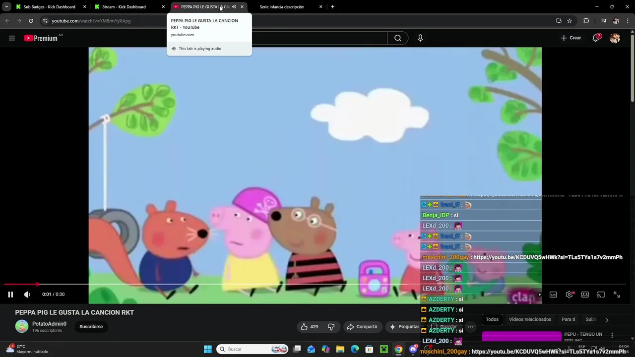Select the Todos filter chip
Viewport: 635px width, 357px height.
click(x=492, y=320)
